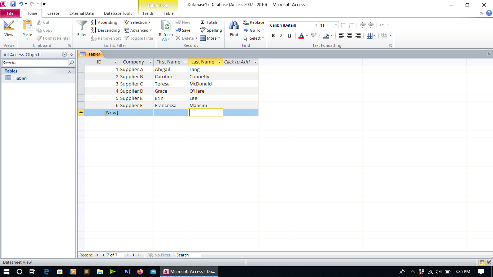Sort records Ascending
493x277 pixels.
104,22
